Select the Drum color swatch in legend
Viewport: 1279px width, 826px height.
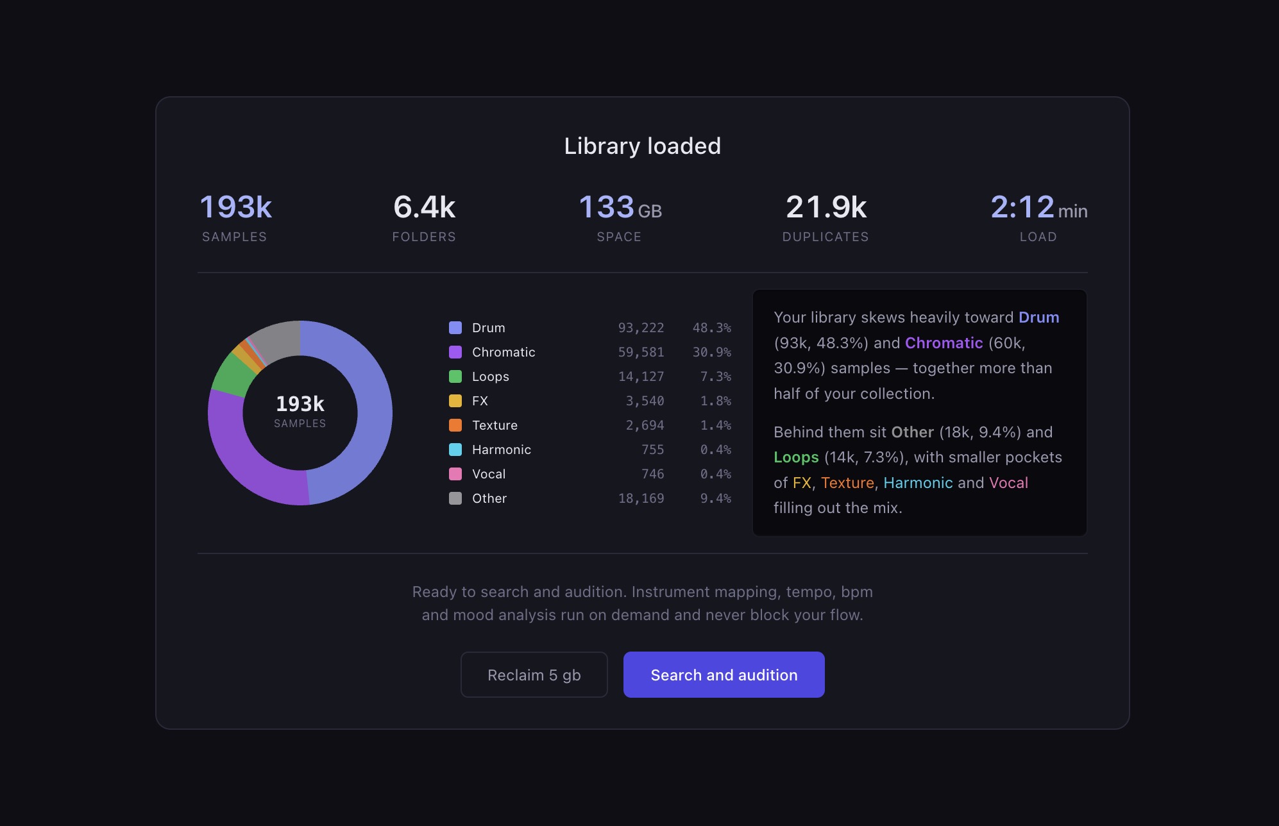click(455, 328)
